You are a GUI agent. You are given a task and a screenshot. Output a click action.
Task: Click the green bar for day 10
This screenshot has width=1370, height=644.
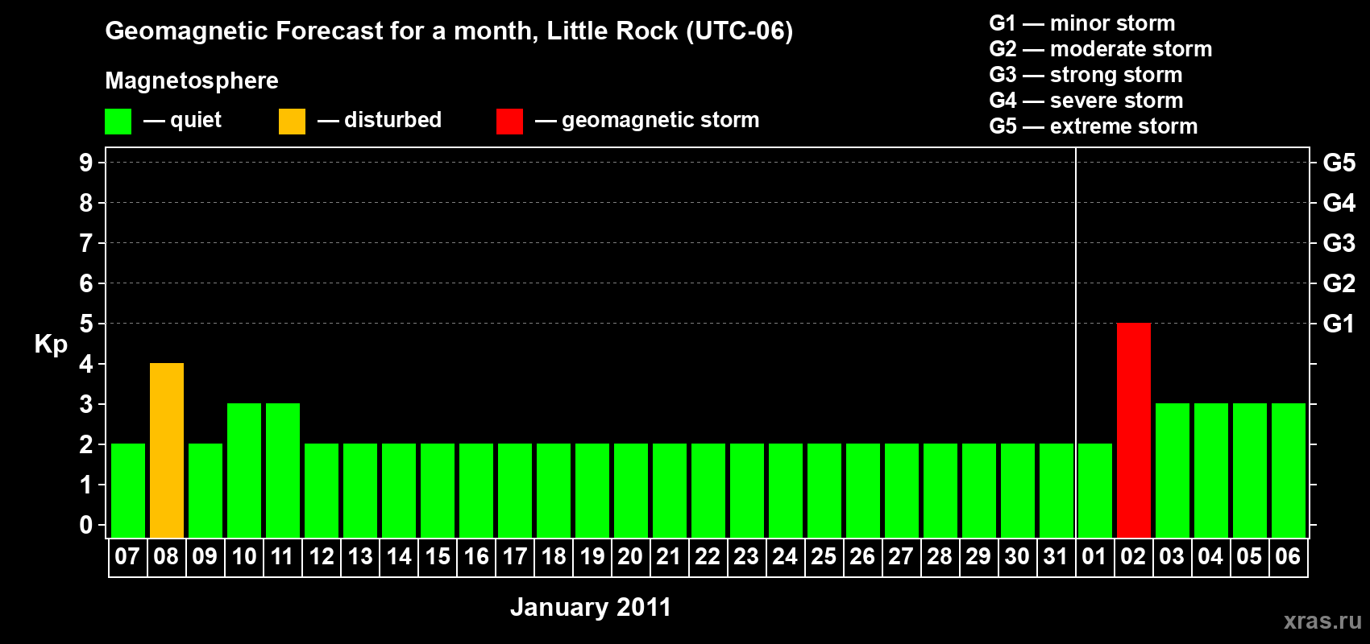tap(244, 470)
